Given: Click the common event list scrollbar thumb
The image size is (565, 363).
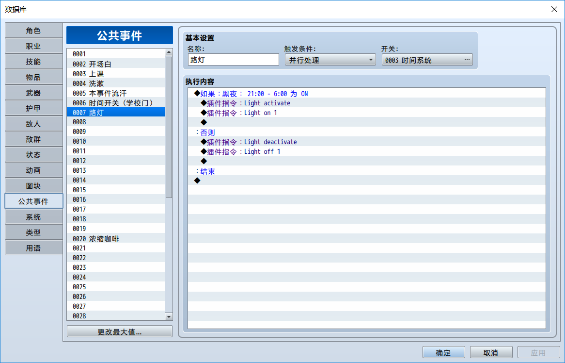Looking at the screenshot, I should point(169,127).
